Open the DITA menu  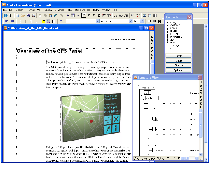[x=96, y=10]
